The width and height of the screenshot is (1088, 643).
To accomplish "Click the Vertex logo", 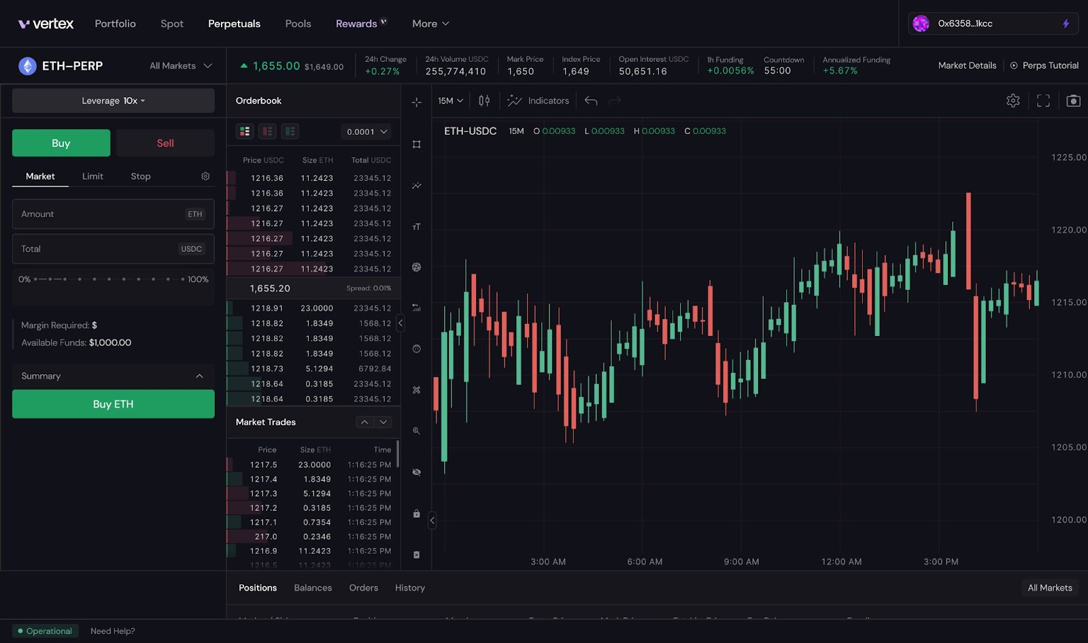I will pos(46,24).
